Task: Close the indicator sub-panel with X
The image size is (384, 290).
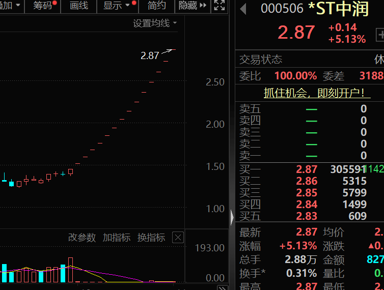Action: 178,238
